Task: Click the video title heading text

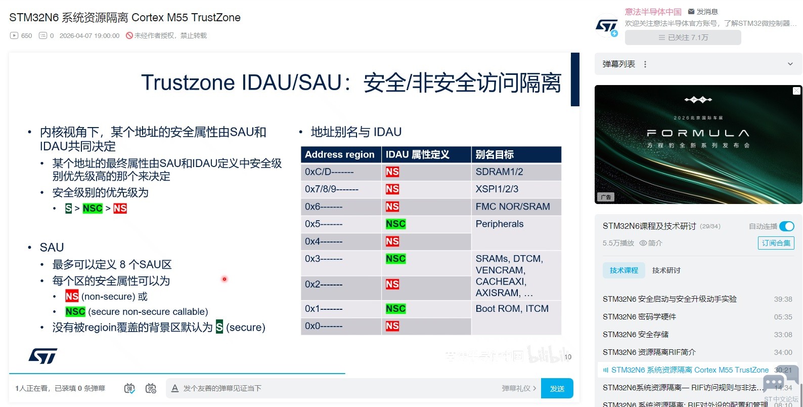Action: point(125,17)
